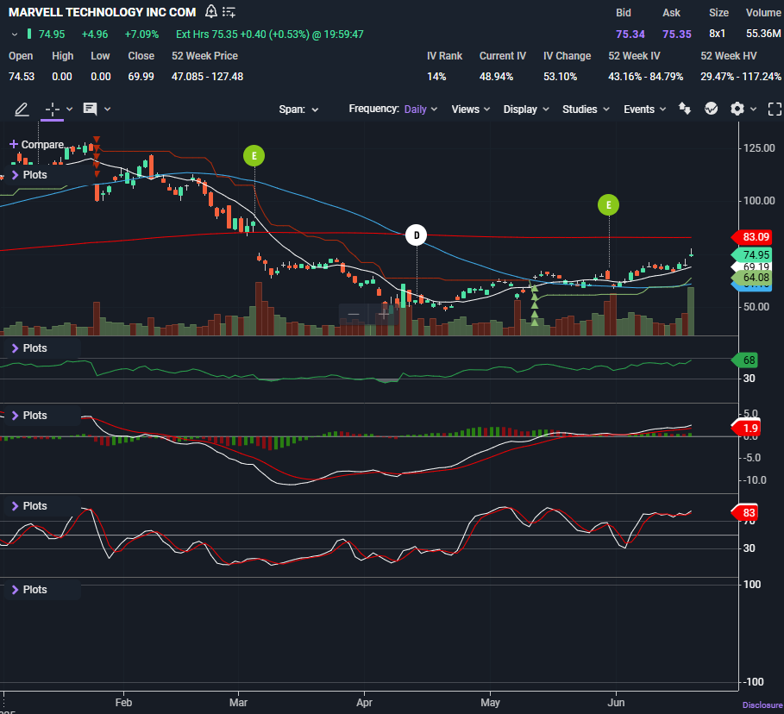The width and height of the screenshot is (784, 714).
Task: Open the Span dropdown
Action: (x=298, y=110)
